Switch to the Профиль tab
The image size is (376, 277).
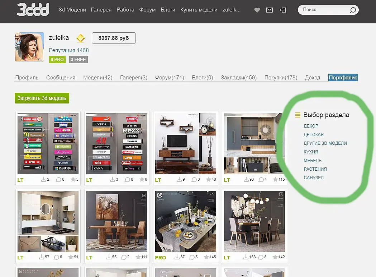(27, 78)
